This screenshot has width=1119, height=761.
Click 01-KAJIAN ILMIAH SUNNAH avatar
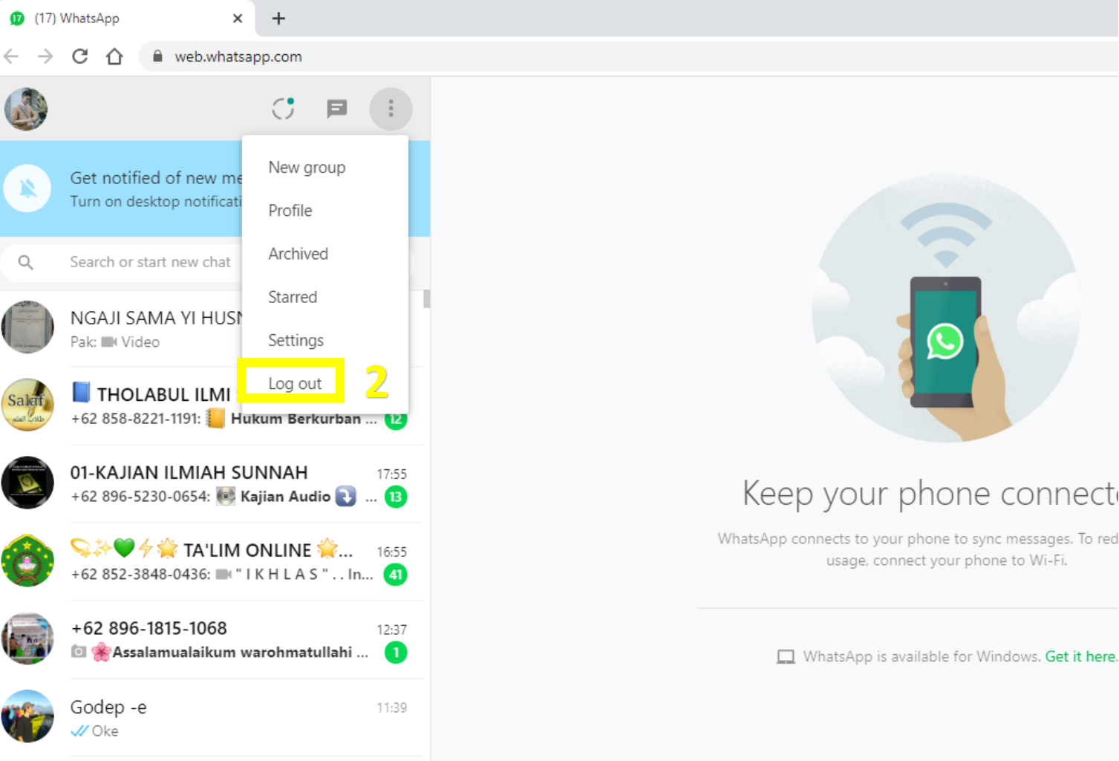27,483
